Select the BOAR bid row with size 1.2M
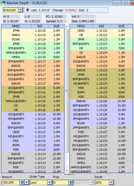 click(33, 39)
